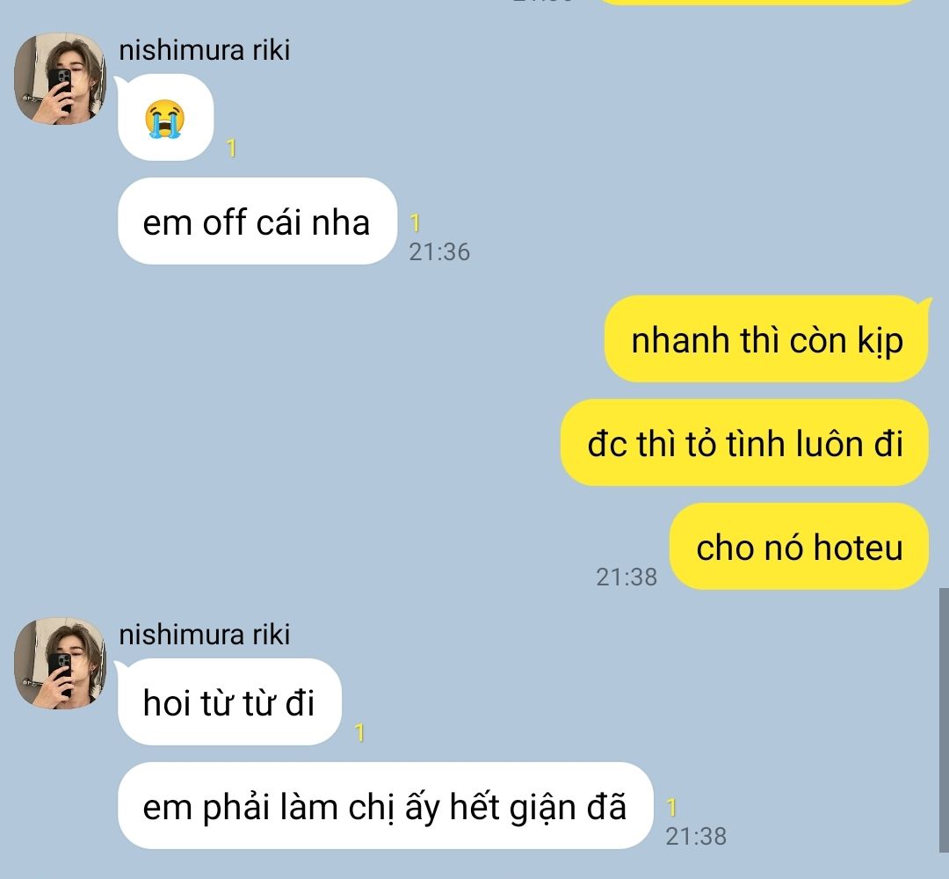Tap the 21:38 timestamp beside 'cho nó hoteu'
The image size is (949, 879).
point(627,577)
